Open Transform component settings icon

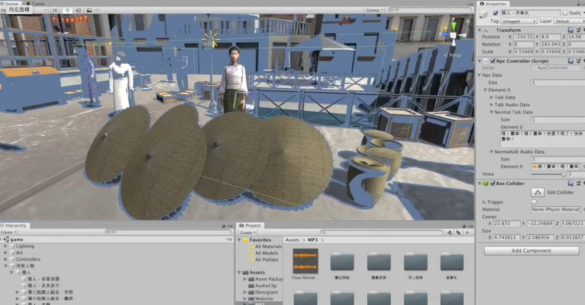pyautogui.click(x=579, y=30)
